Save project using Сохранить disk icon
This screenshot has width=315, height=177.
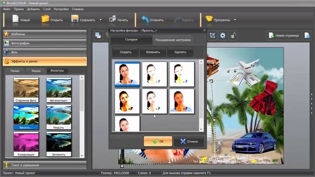point(75,19)
